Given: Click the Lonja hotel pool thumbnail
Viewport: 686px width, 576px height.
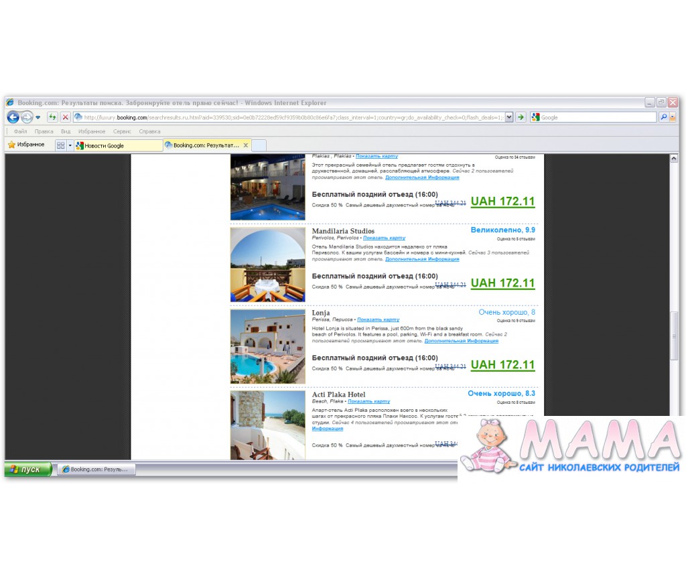Looking at the screenshot, I should click(267, 346).
